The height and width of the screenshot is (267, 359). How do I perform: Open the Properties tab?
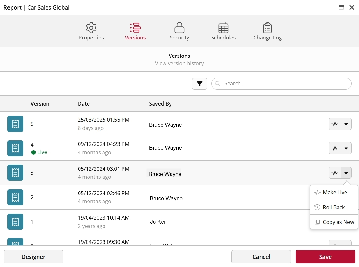pyautogui.click(x=91, y=31)
